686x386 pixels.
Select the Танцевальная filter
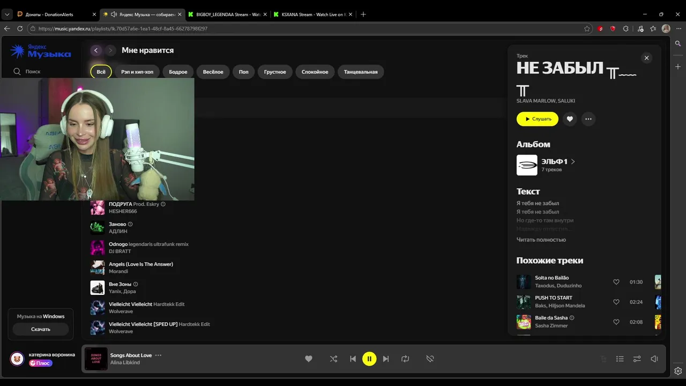pos(361,72)
